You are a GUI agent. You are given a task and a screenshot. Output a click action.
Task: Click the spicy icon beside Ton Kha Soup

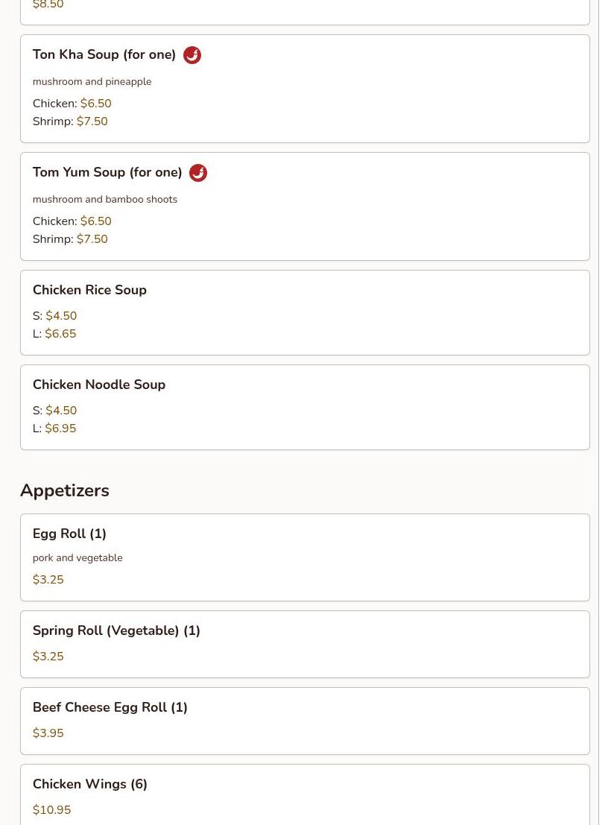click(x=192, y=55)
